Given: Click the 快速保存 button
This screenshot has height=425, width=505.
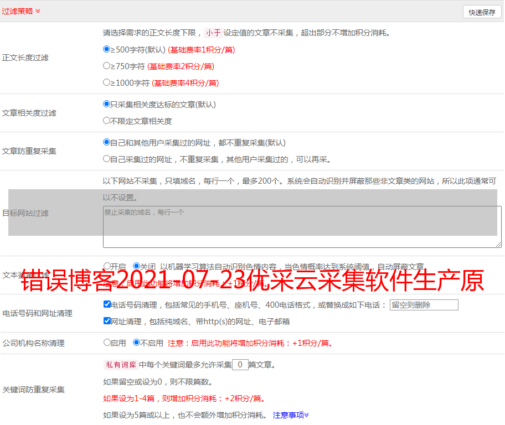Looking at the screenshot, I should (482, 12).
